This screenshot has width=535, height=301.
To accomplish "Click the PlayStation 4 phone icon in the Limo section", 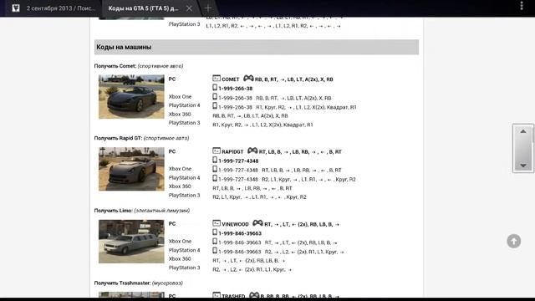I will point(215,251).
